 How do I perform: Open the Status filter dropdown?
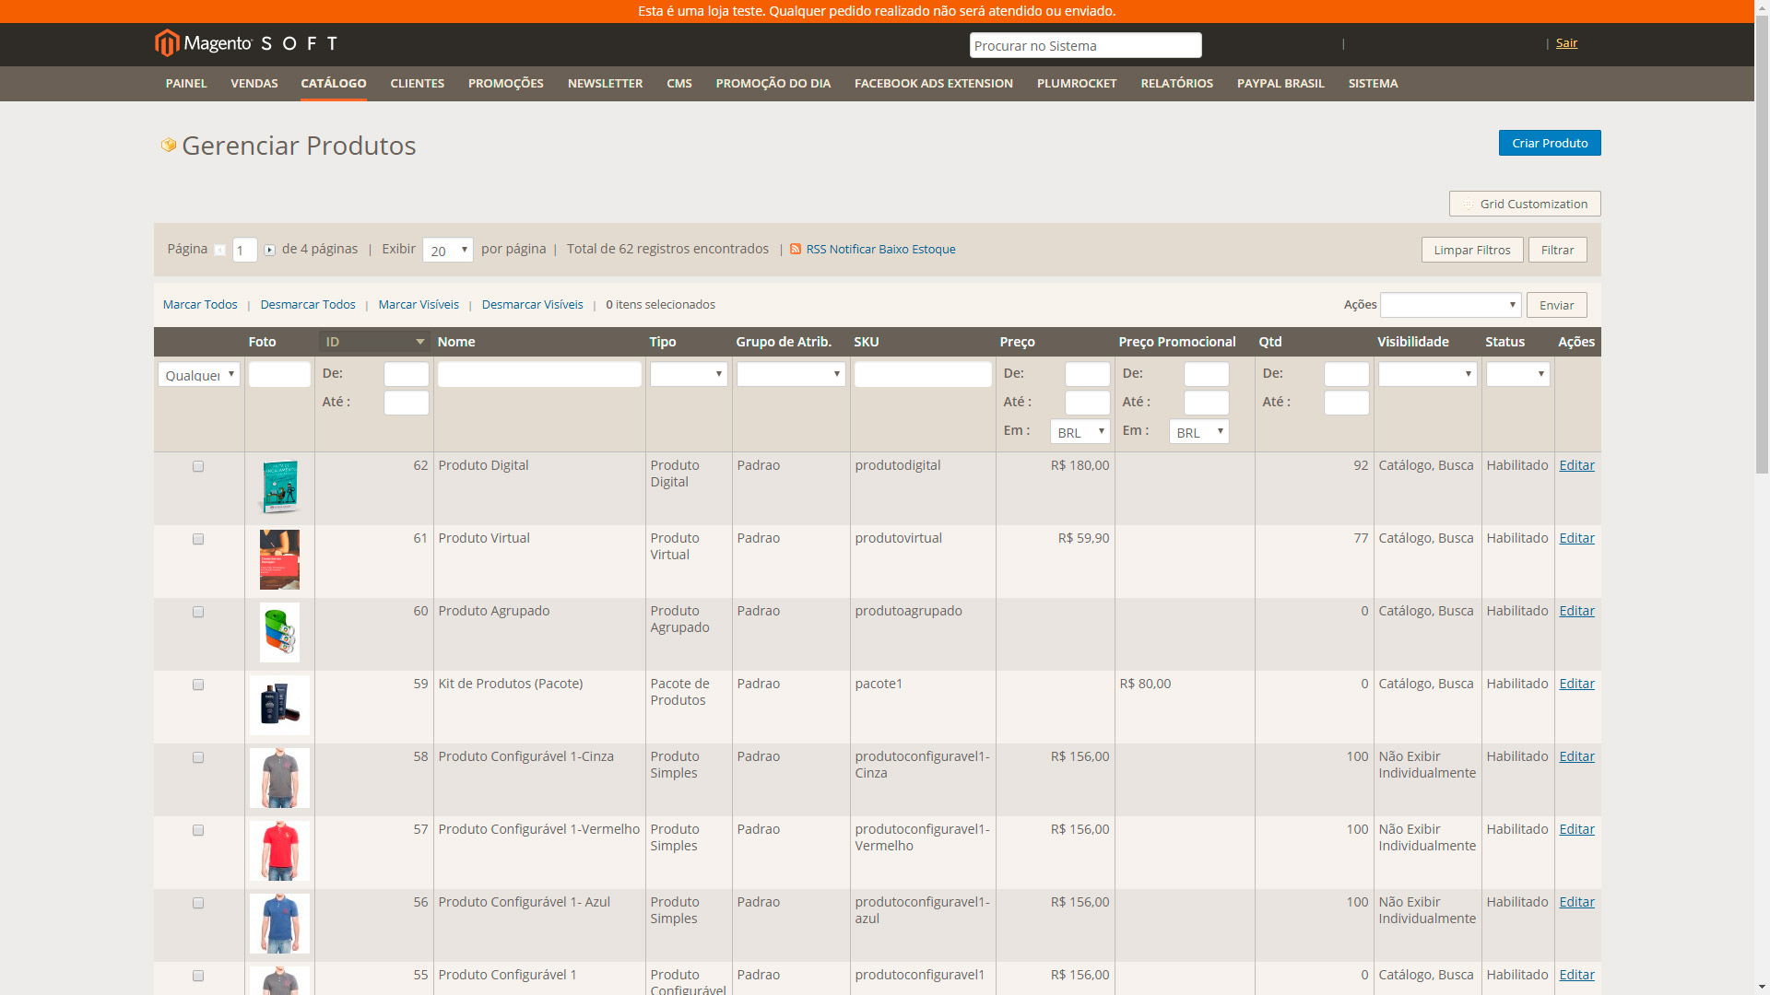pyautogui.click(x=1518, y=374)
